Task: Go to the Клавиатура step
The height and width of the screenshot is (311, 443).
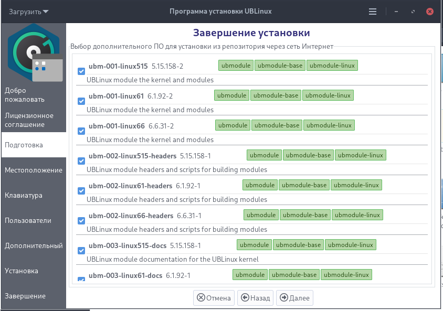Action: pos(34,195)
